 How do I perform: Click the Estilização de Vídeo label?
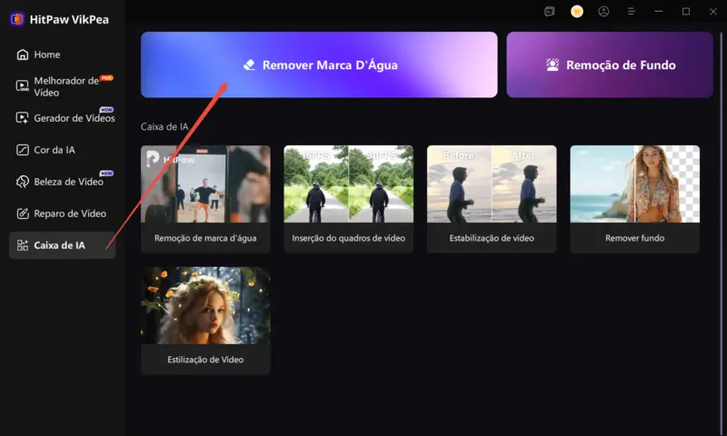click(x=205, y=360)
